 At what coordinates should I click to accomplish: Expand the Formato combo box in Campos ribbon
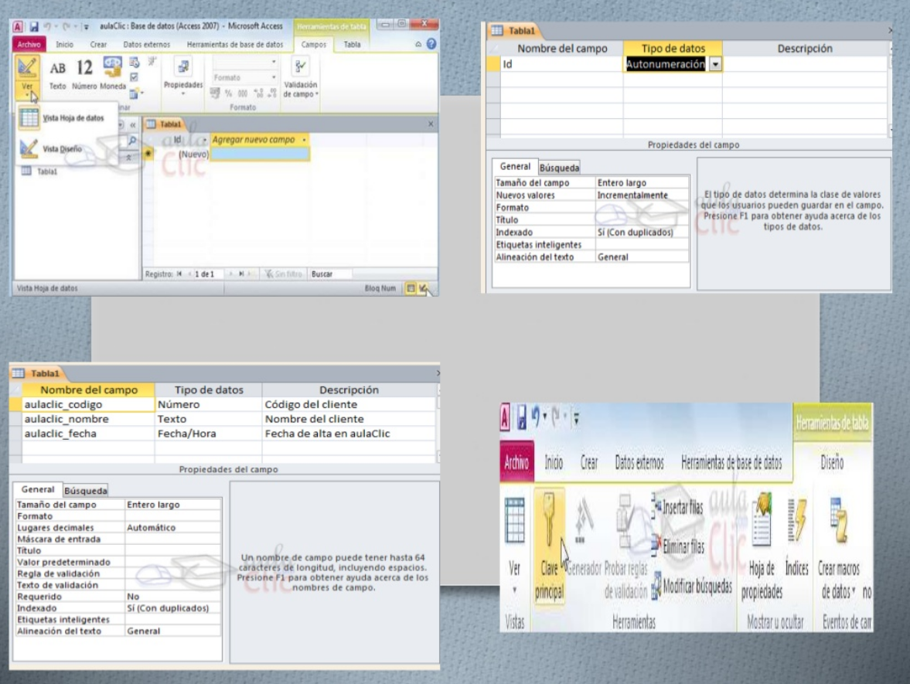pos(274,77)
